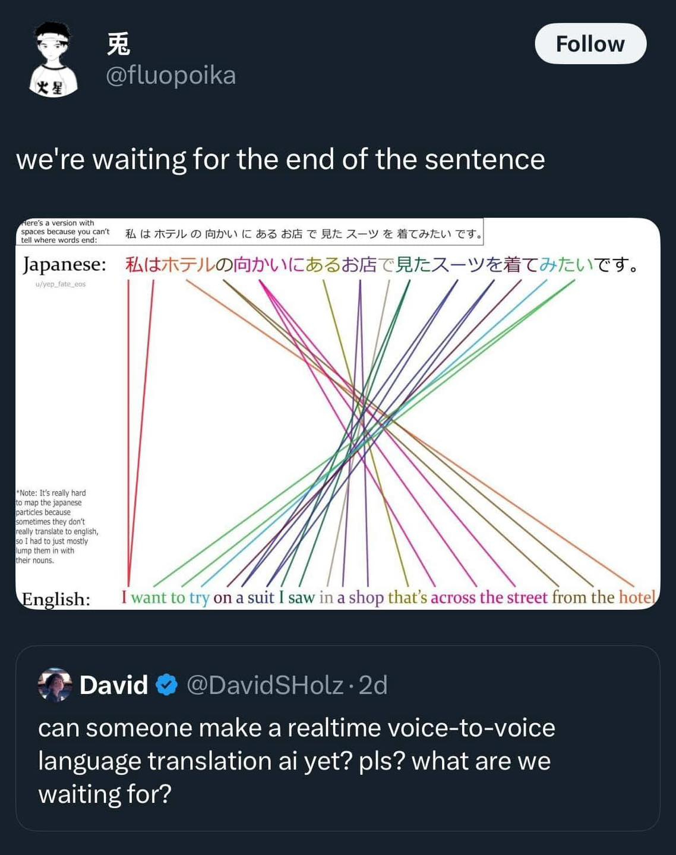
Task: Click the orange word "hotel" in the English sentence
Action: pos(637,597)
